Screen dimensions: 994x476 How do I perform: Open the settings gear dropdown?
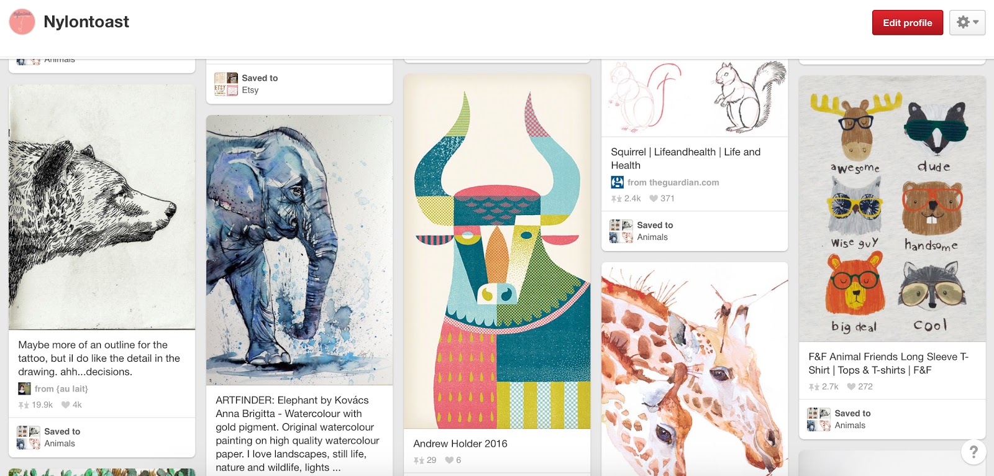tap(967, 22)
